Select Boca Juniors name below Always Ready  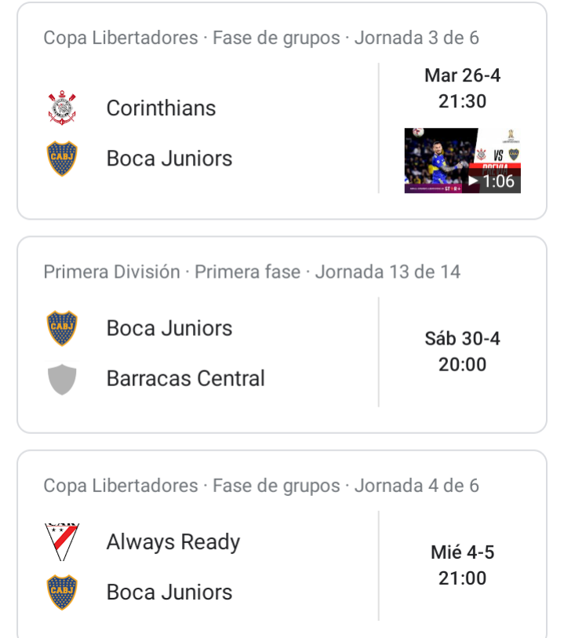tap(169, 592)
